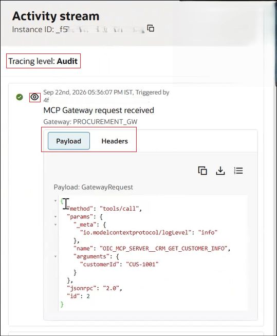
Task: Click the "info" logLevel value
Action: pos(208,233)
